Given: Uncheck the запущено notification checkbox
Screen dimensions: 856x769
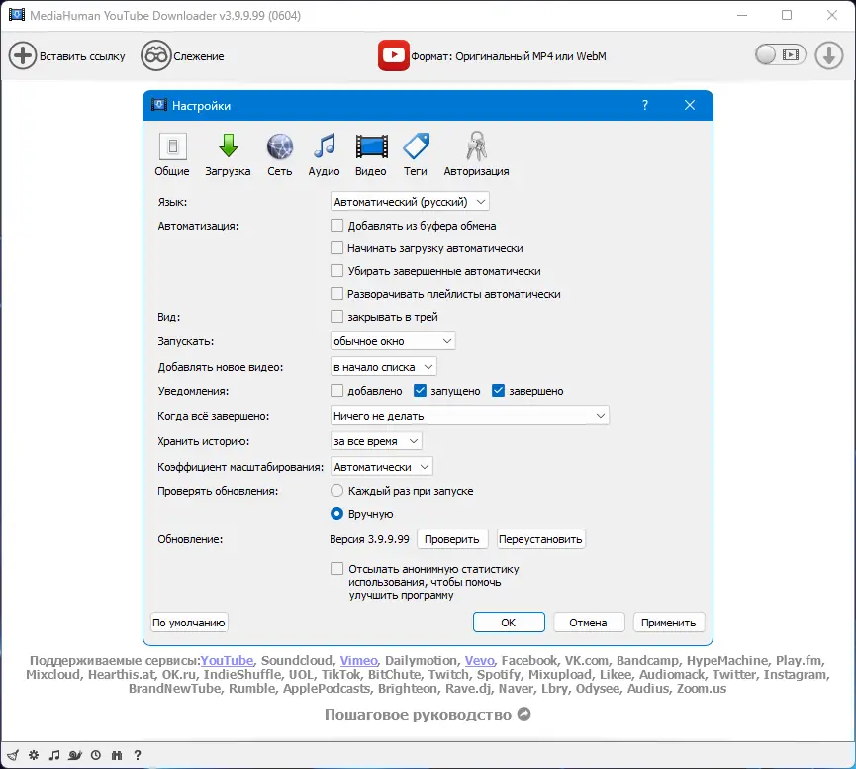Looking at the screenshot, I should click(420, 391).
